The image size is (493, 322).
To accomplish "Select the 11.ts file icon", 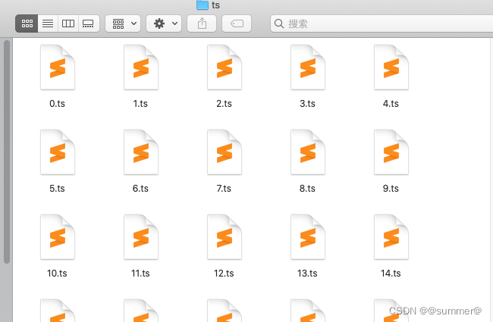I will pyautogui.click(x=141, y=237).
